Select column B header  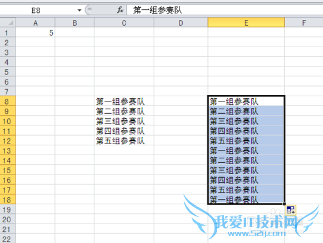[x=74, y=23]
